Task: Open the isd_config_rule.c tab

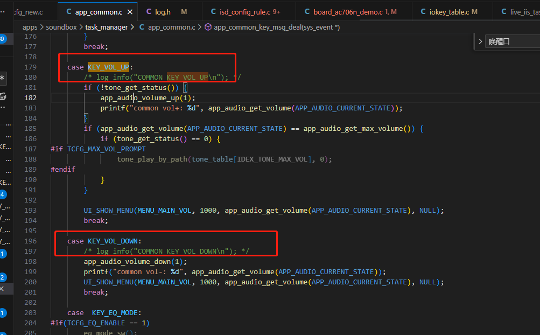Action: click(246, 12)
